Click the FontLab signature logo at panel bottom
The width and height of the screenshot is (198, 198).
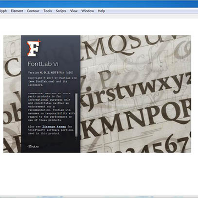point(33,146)
